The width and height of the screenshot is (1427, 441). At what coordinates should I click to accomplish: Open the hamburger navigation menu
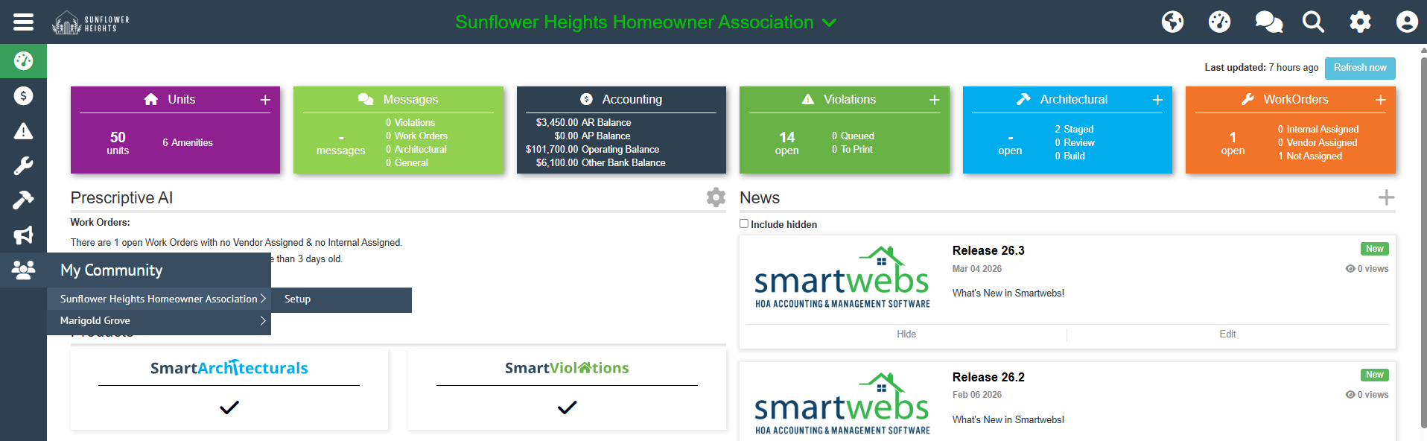(x=23, y=22)
